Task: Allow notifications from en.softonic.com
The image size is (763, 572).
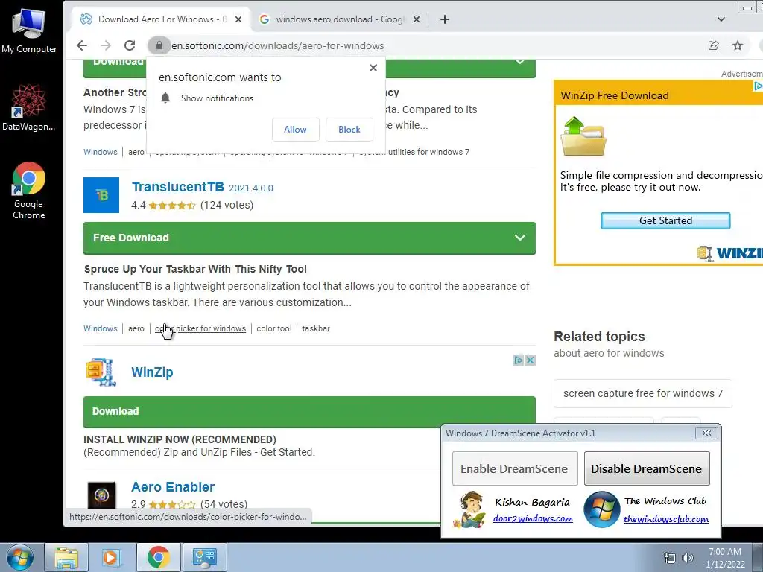Action: [295, 130]
